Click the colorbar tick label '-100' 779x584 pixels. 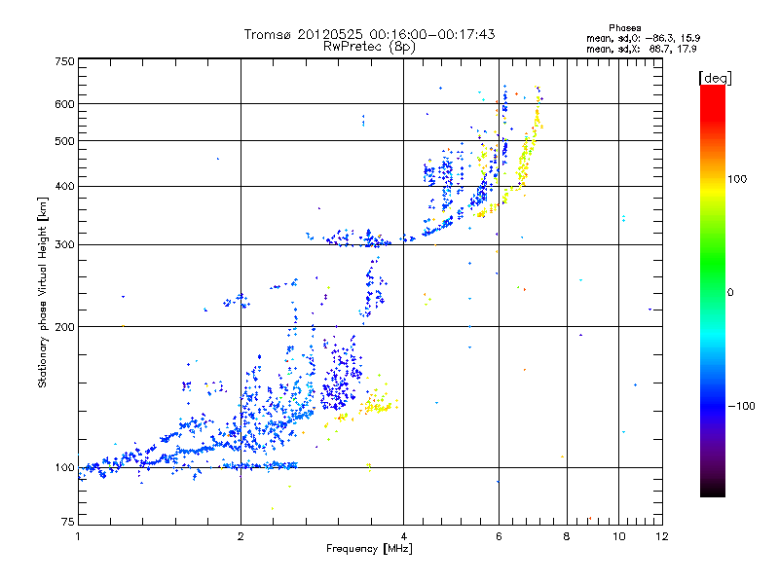point(741,406)
